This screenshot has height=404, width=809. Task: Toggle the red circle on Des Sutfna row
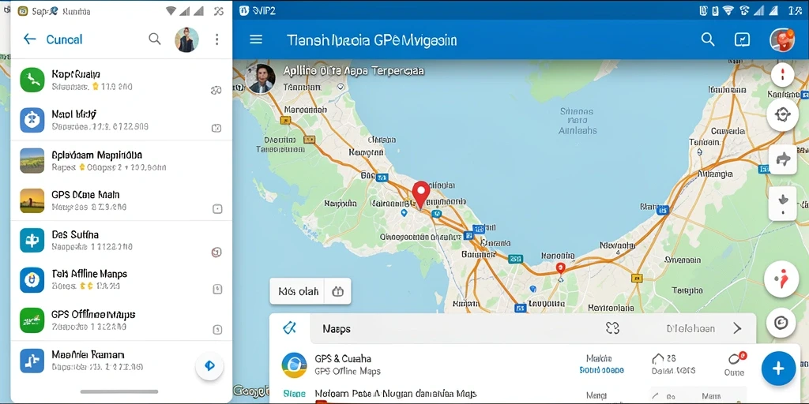coord(216,252)
